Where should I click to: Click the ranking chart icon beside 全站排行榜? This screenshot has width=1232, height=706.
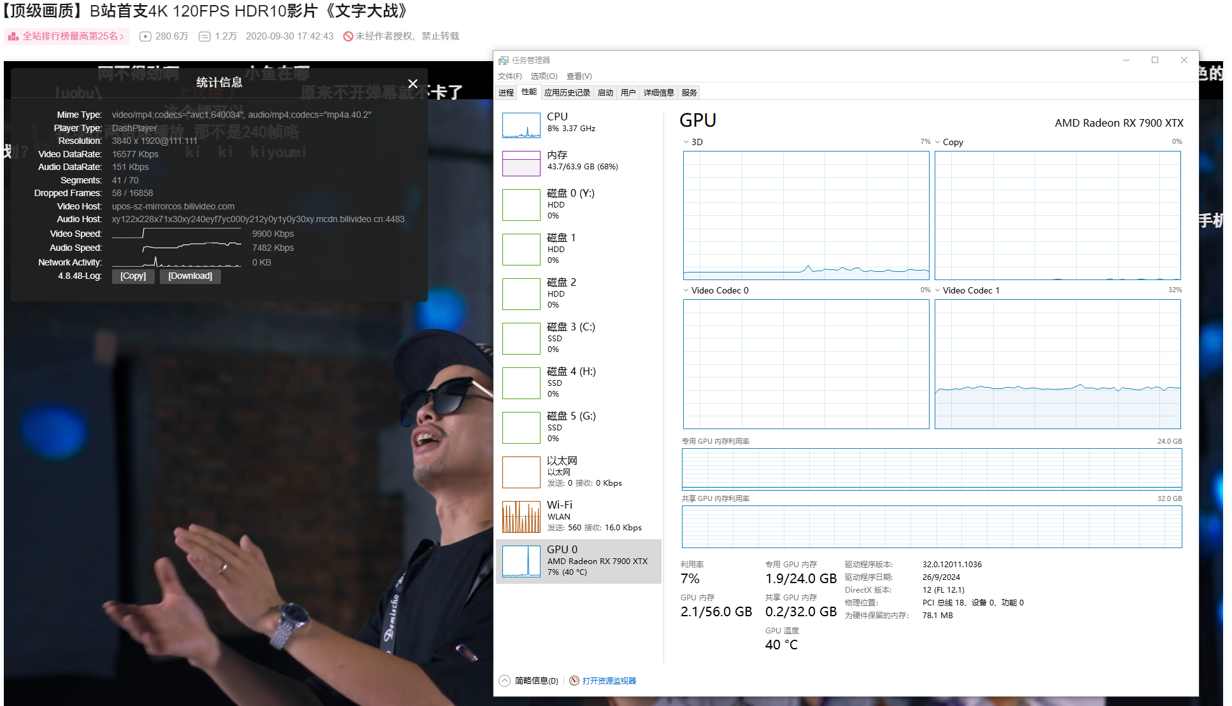13,36
